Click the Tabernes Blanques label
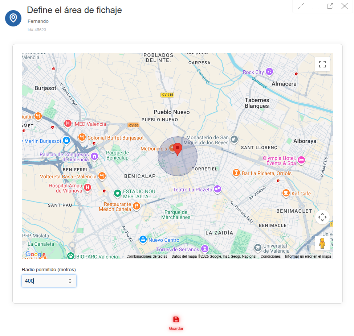This screenshot has width=354, height=336. coord(257,103)
